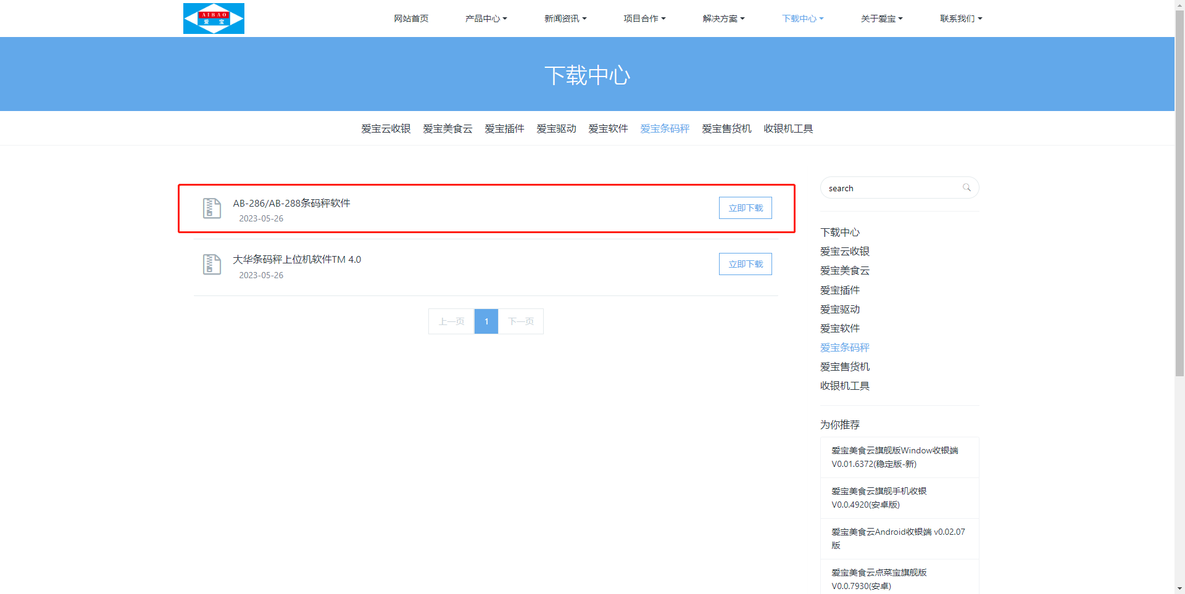
Task: Open sidebar 爱宝条码秤 link
Action: (844, 347)
